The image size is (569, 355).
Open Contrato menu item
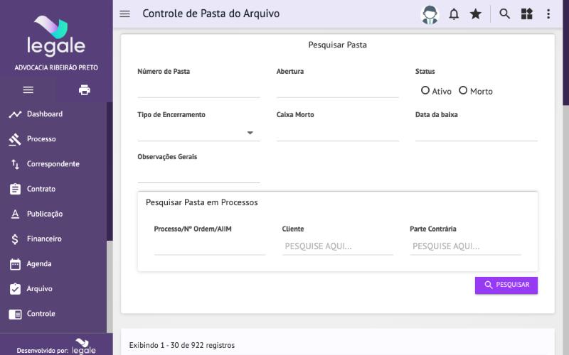tap(41, 189)
